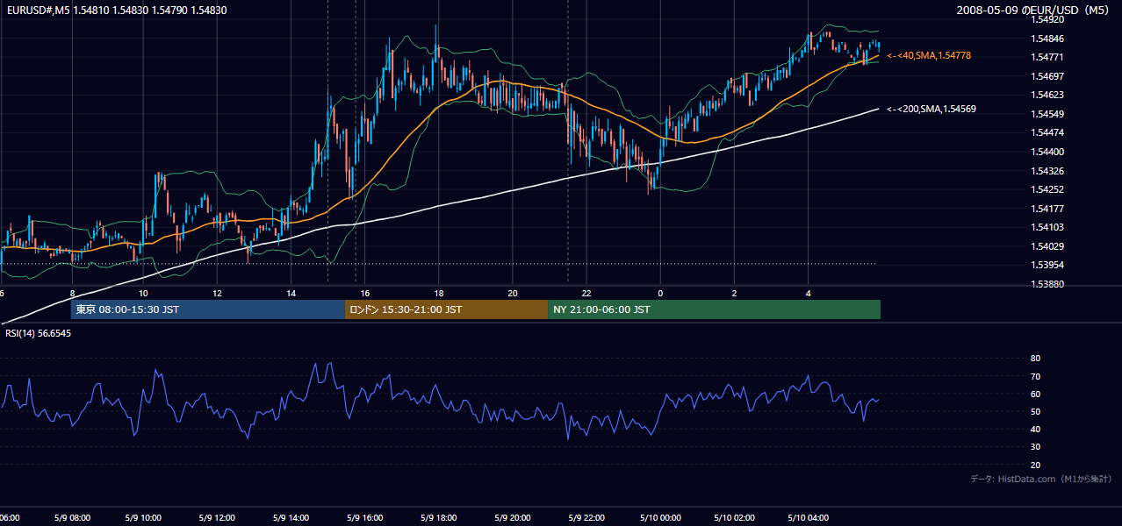The width and height of the screenshot is (1122, 526).
Task: Click price axis value 1.54400
Action: pos(1047,152)
